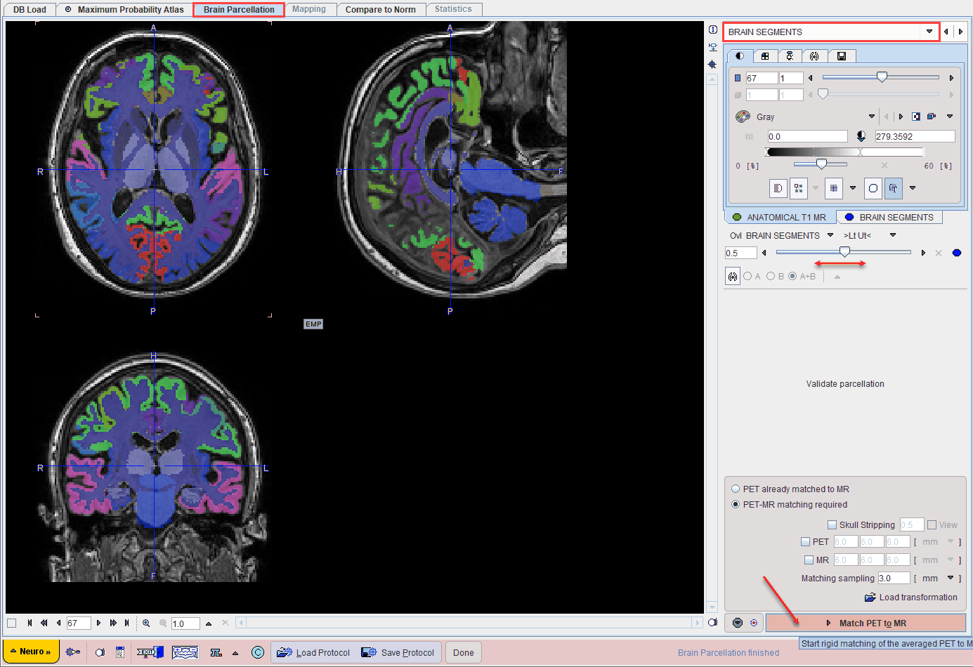Click the Match PET to MR button
This screenshot has height=667, width=973.
click(x=866, y=623)
